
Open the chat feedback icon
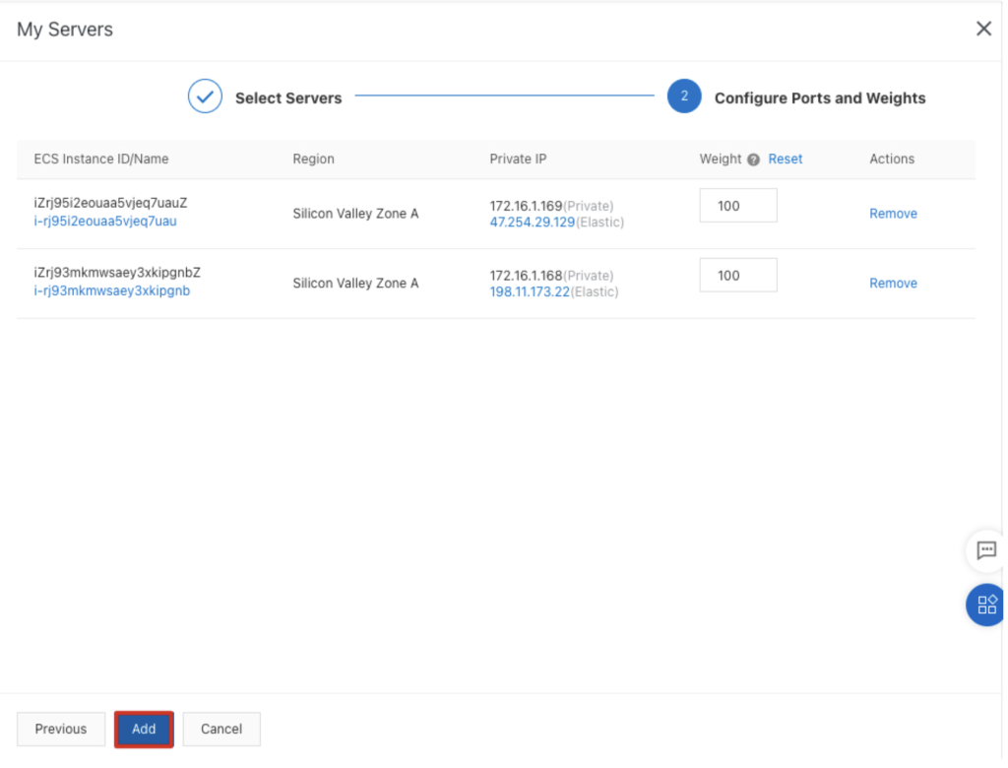pos(986,550)
